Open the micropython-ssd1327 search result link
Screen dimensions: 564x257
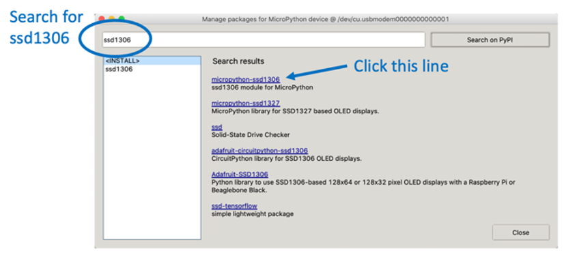[x=246, y=104]
